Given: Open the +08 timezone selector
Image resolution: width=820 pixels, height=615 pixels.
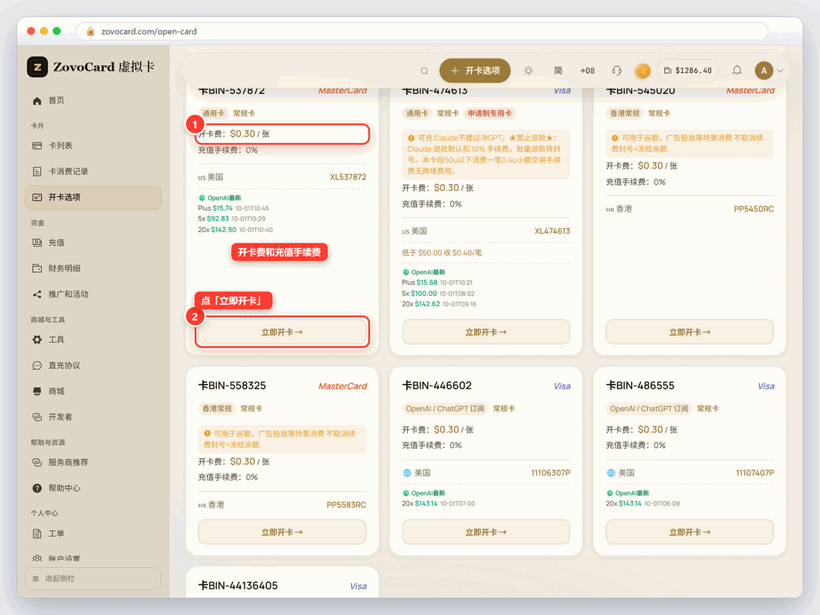Looking at the screenshot, I should coord(587,71).
